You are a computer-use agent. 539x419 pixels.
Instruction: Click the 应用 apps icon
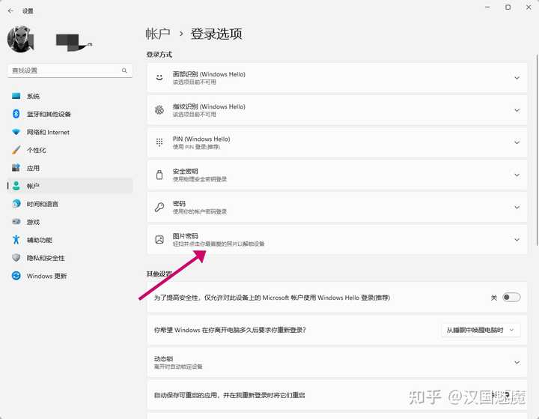point(16,168)
